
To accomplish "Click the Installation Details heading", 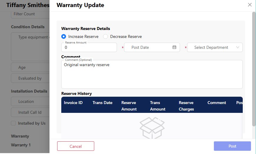I will click(29, 91).
